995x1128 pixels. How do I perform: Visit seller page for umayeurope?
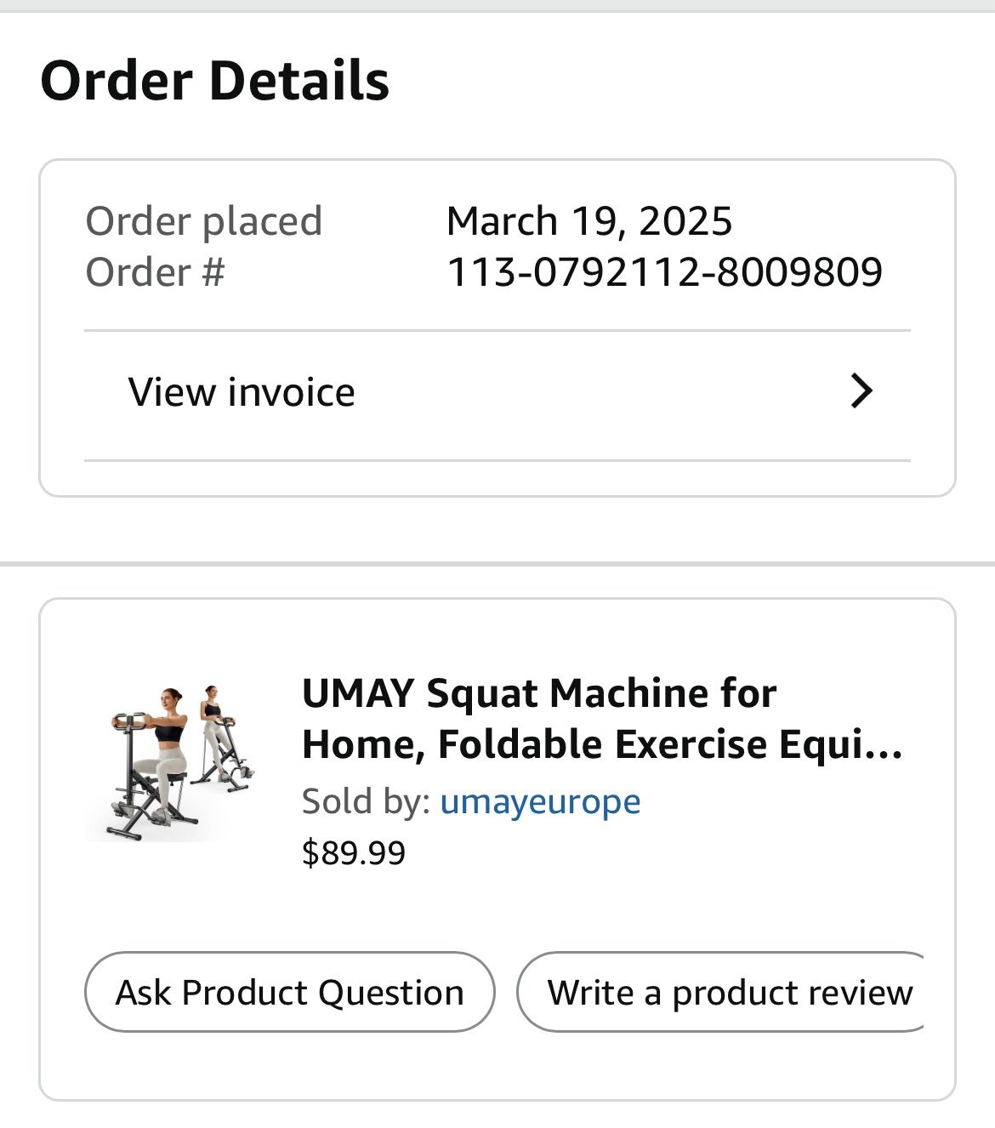point(542,800)
